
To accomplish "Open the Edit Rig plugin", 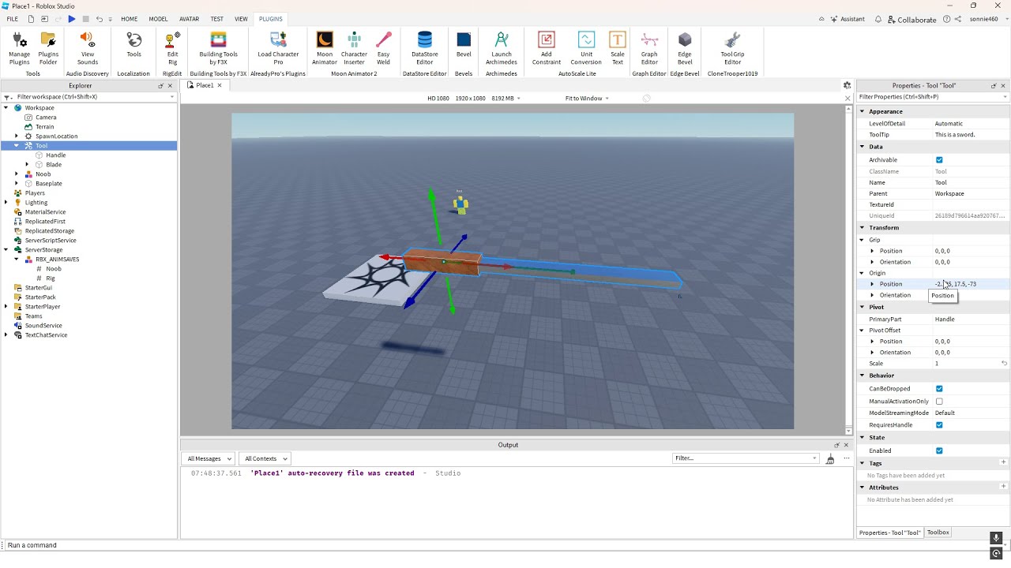I will pos(172,49).
